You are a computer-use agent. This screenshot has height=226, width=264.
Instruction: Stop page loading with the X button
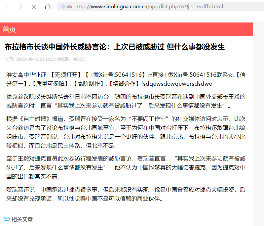34,7
